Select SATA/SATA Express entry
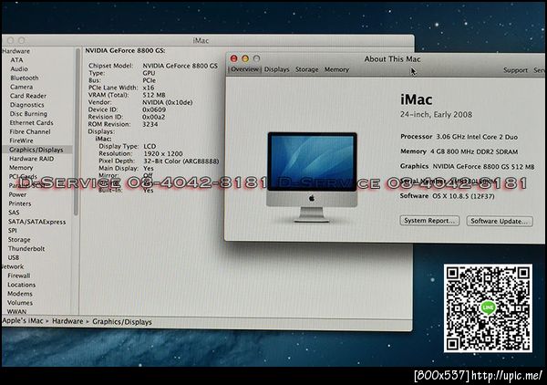This screenshot has width=547, height=385. [37, 222]
